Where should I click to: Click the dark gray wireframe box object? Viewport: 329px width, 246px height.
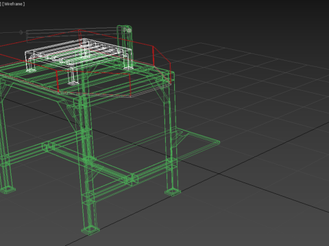coord(72,36)
